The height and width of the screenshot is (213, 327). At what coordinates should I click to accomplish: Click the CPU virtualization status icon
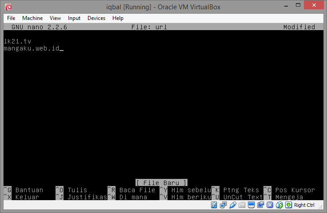[x=270, y=205]
